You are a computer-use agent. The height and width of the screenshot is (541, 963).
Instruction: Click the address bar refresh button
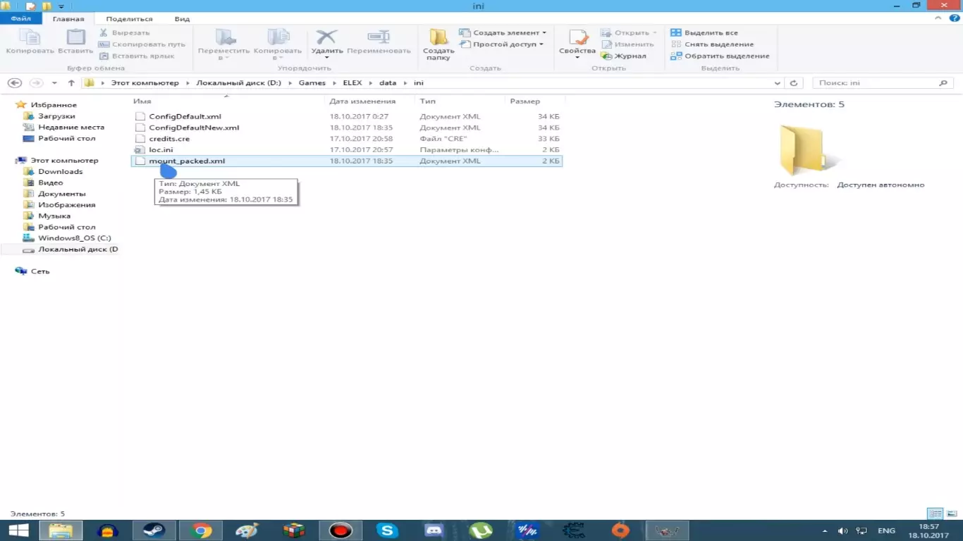point(794,82)
